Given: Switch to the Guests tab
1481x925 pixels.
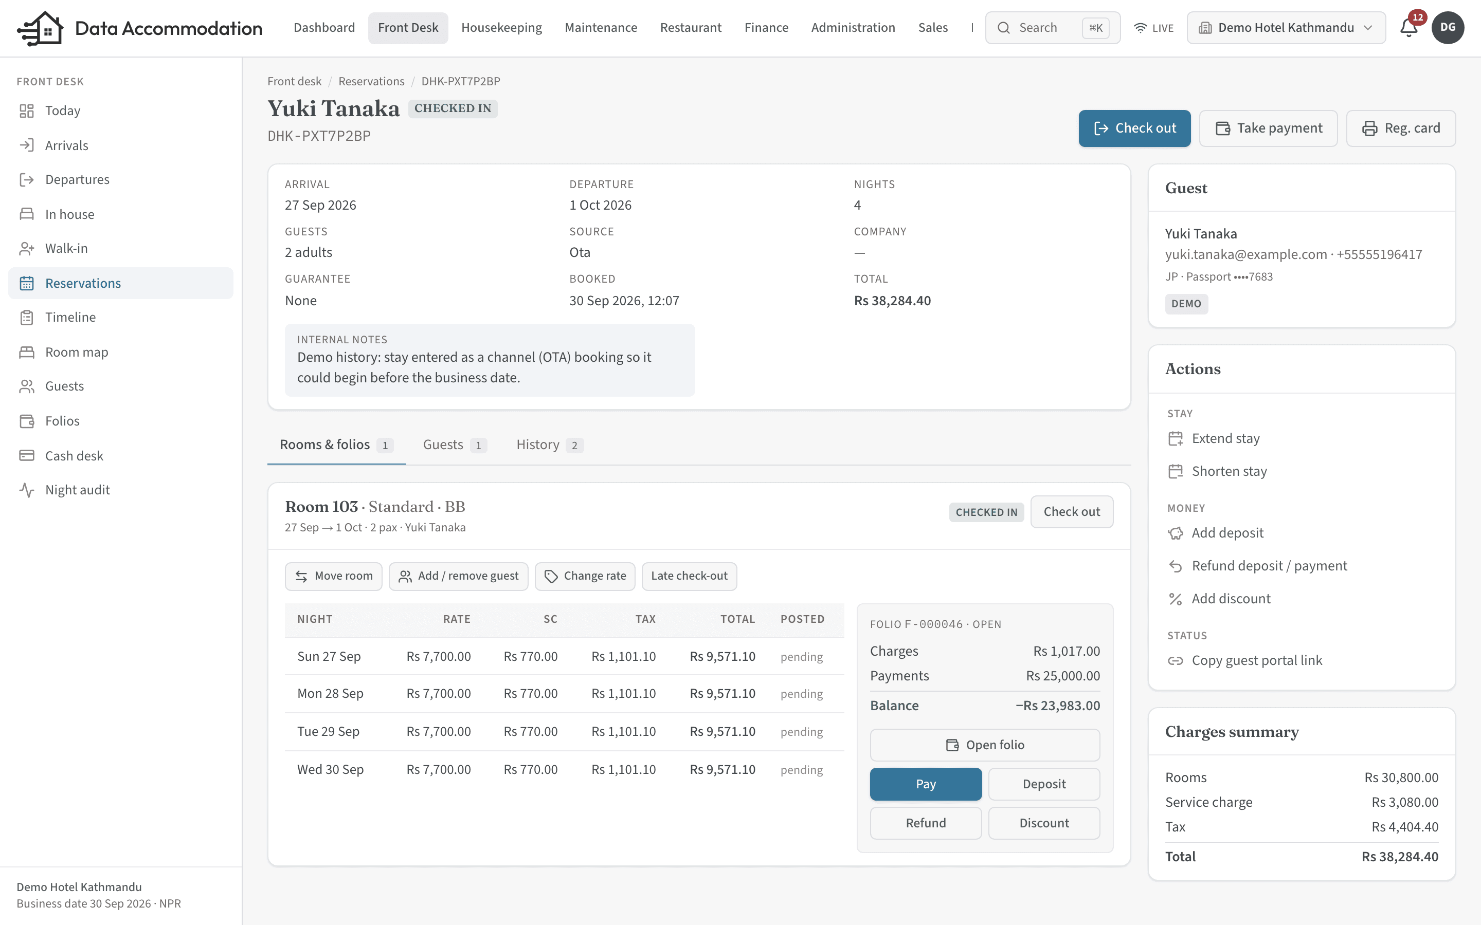Looking at the screenshot, I should click(455, 445).
